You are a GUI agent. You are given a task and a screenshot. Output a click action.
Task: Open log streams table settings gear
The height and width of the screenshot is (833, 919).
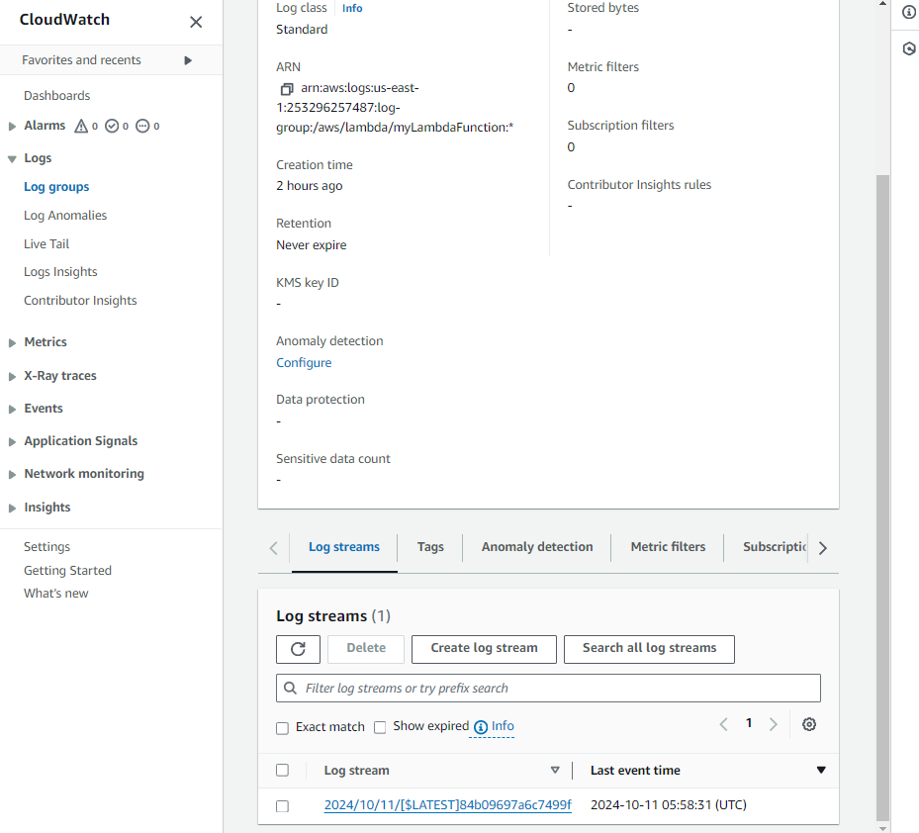click(809, 724)
